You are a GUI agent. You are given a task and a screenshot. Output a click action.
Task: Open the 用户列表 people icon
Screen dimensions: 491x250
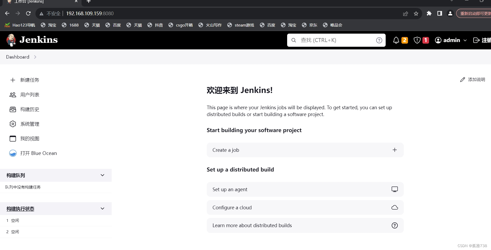point(13,95)
